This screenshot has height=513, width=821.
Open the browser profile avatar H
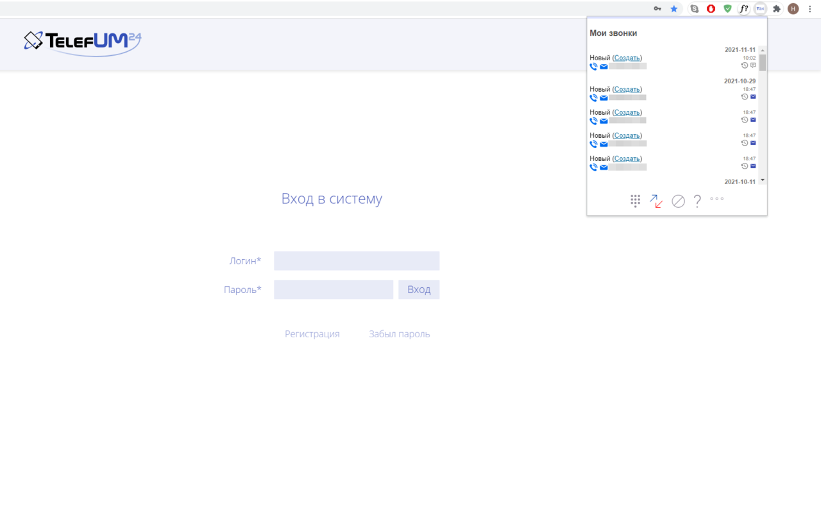(793, 9)
